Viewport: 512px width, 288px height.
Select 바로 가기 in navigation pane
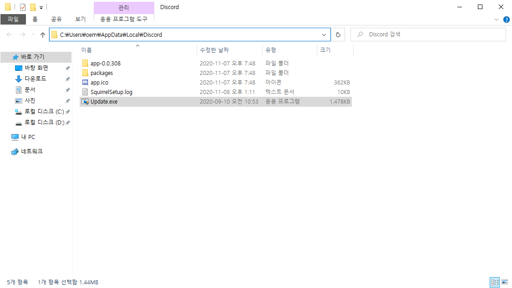pos(36,57)
